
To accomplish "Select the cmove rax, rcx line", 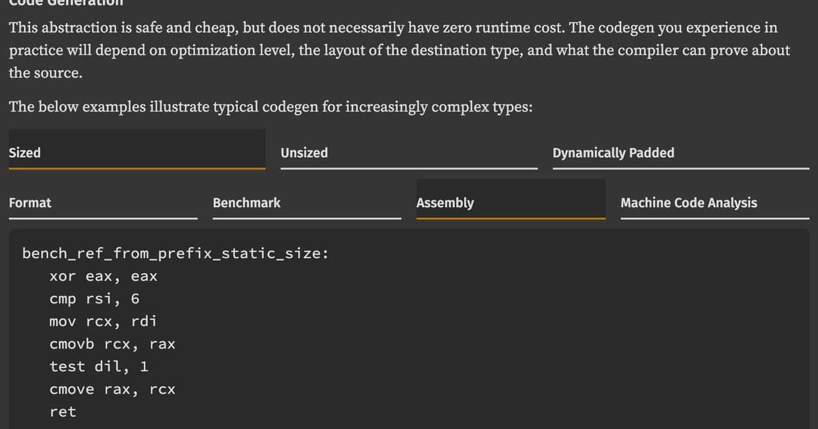I will (113, 389).
